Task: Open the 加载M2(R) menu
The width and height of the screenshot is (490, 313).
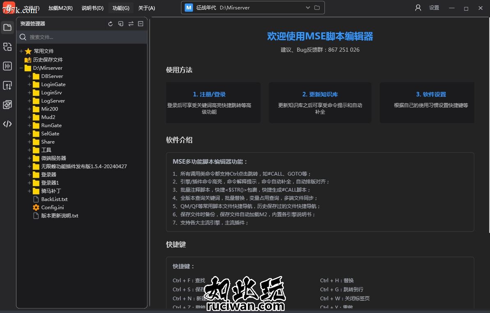Action: point(60,8)
